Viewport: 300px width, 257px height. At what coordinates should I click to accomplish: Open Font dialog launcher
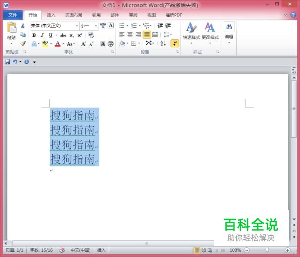click(x=113, y=52)
